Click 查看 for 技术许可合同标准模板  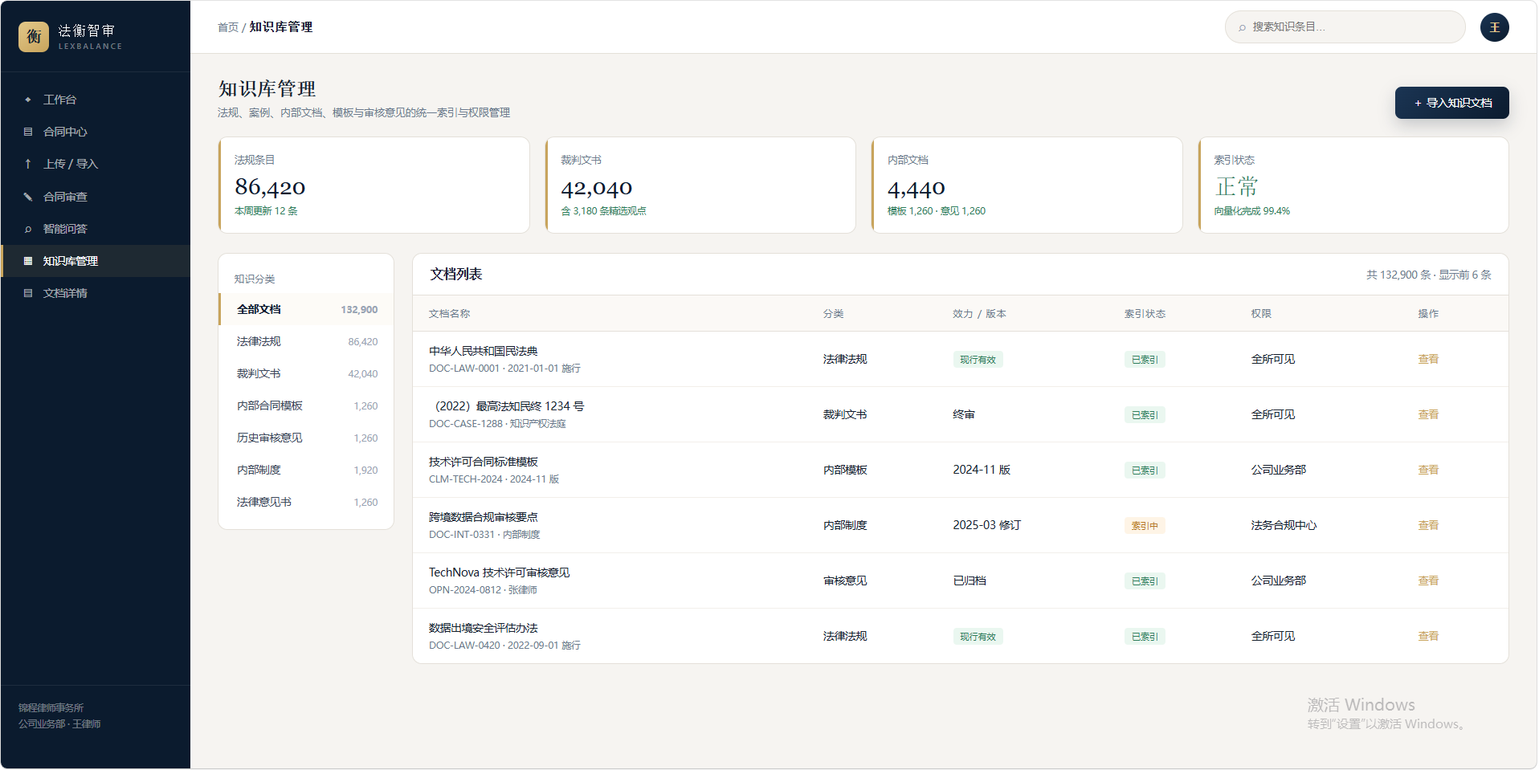1427,470
